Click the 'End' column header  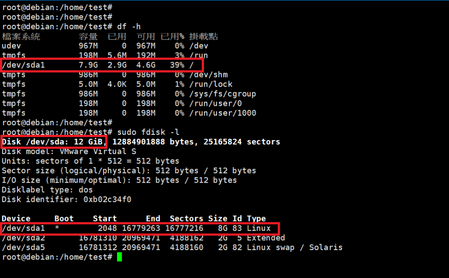[x=153, y=218]
